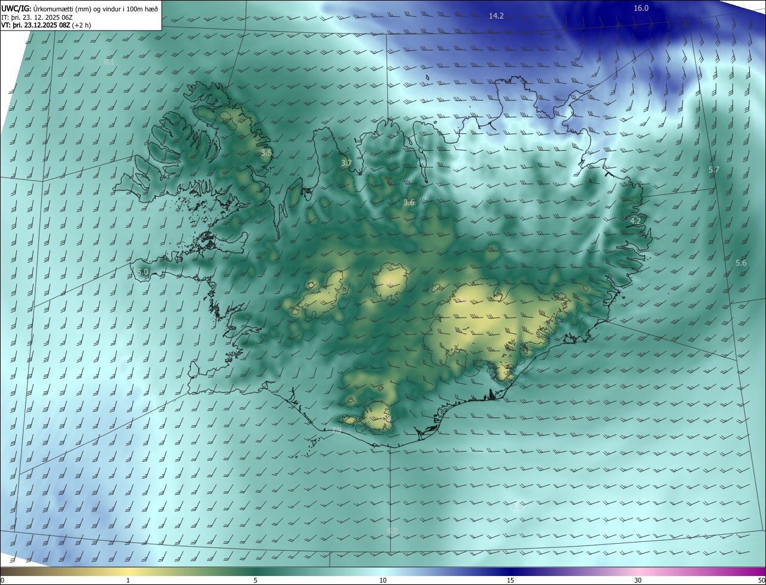The height and width of the screenshot is (585, 766).
Task: Click the 3.5 value label in the Westfjords
Action: point(266,153)
